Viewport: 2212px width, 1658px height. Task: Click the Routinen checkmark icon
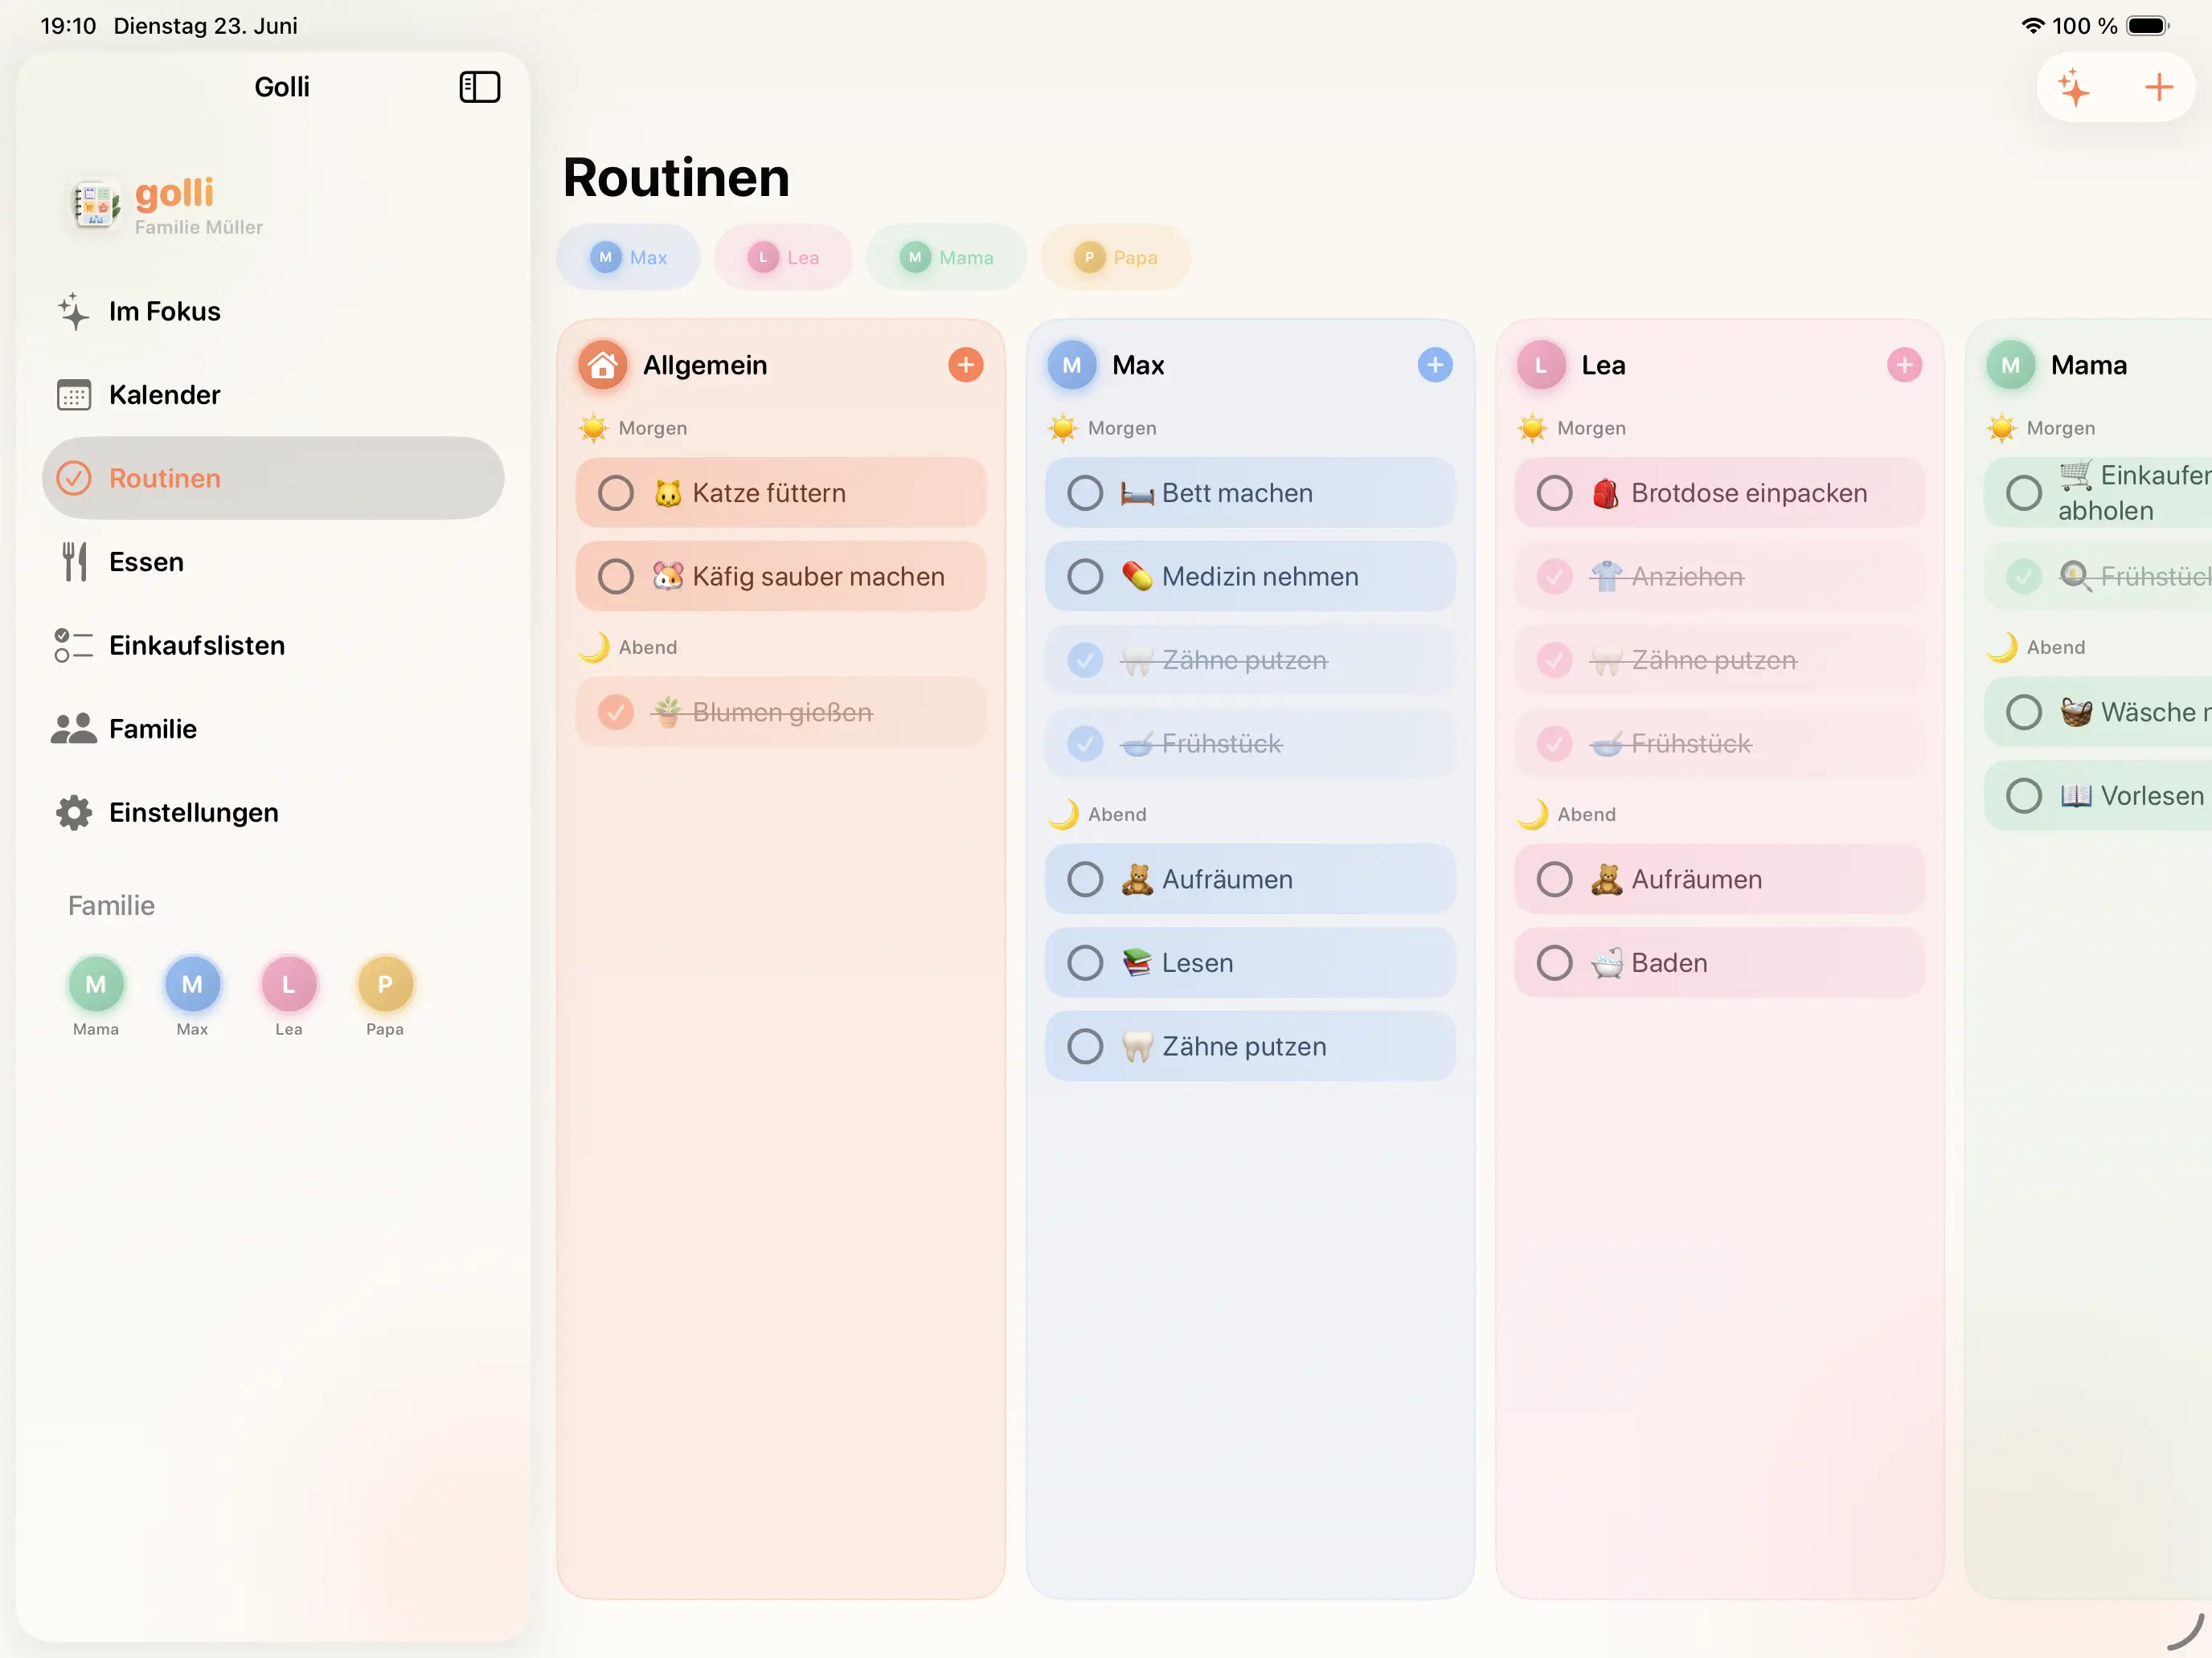pyautogui.click(x=74, y=479)
